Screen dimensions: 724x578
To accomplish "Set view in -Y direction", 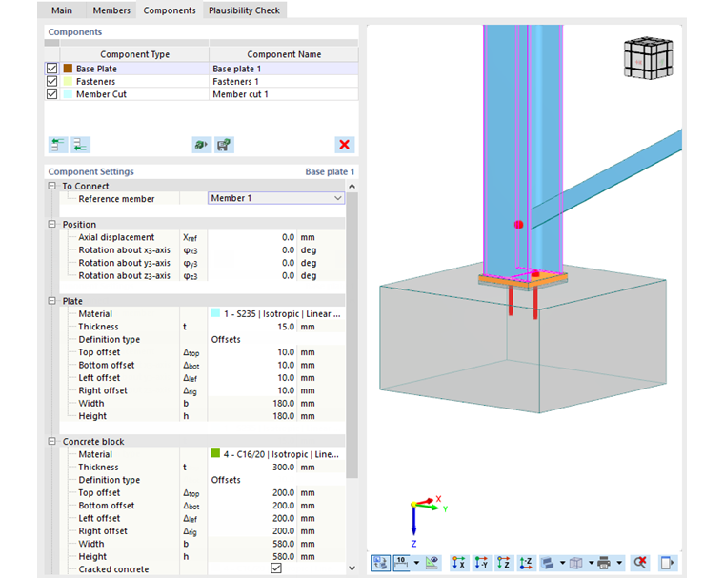I will tap(481, 563).
